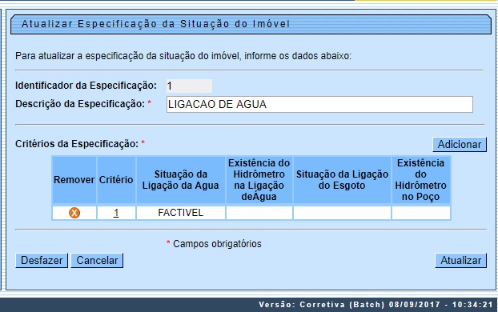The width and height of the screenshot is (498, 312).
Task: Click the Situação da Ligação do Esgoto header
Action: pos(342,180)
